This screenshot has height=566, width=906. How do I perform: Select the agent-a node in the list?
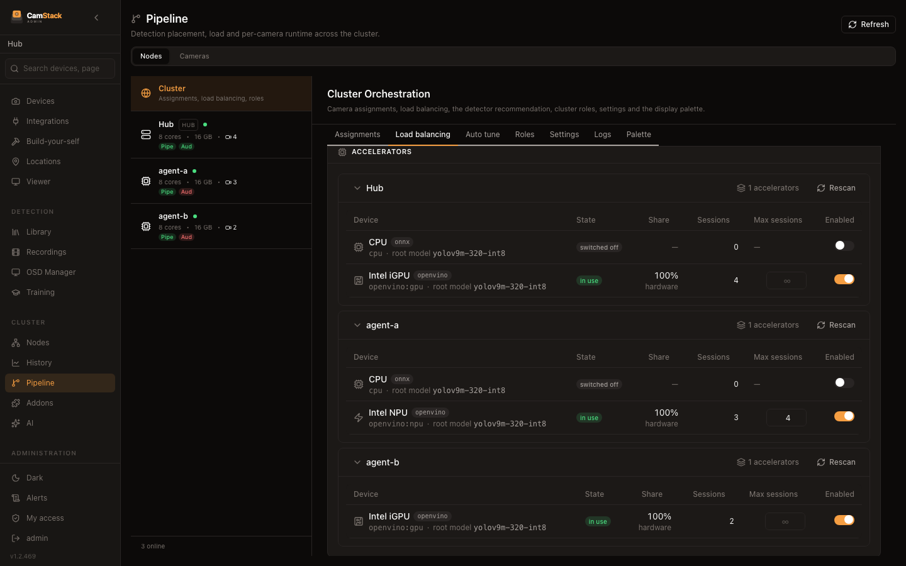click(221, 181)
